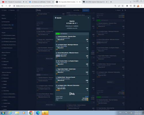Open bet slip icon for Los Angeles Angels row
This screenshot has width=144, height=115.
point(88,49)
